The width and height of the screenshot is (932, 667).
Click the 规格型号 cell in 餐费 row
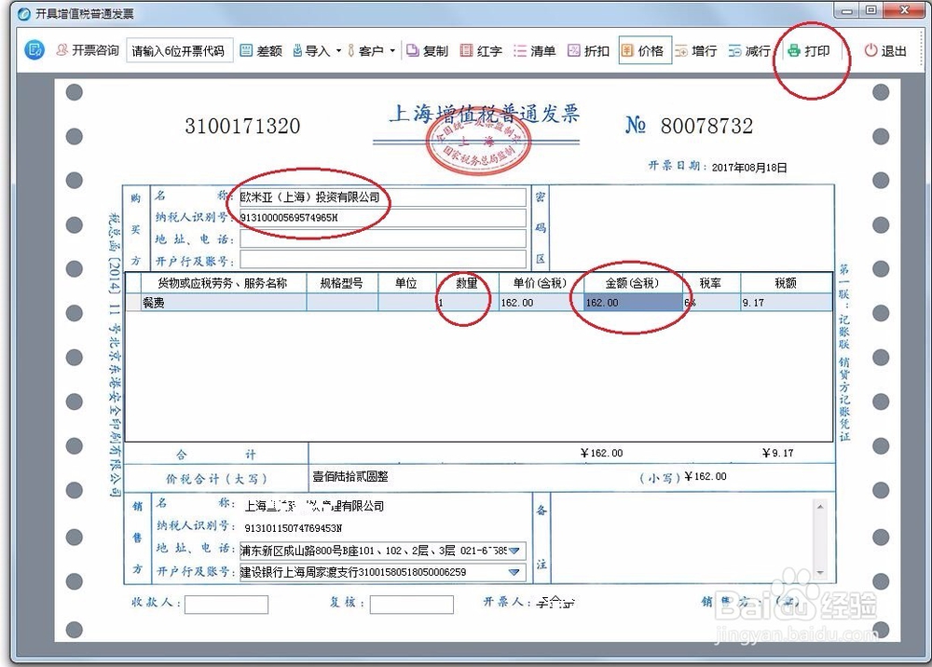[x=342, y=303]
